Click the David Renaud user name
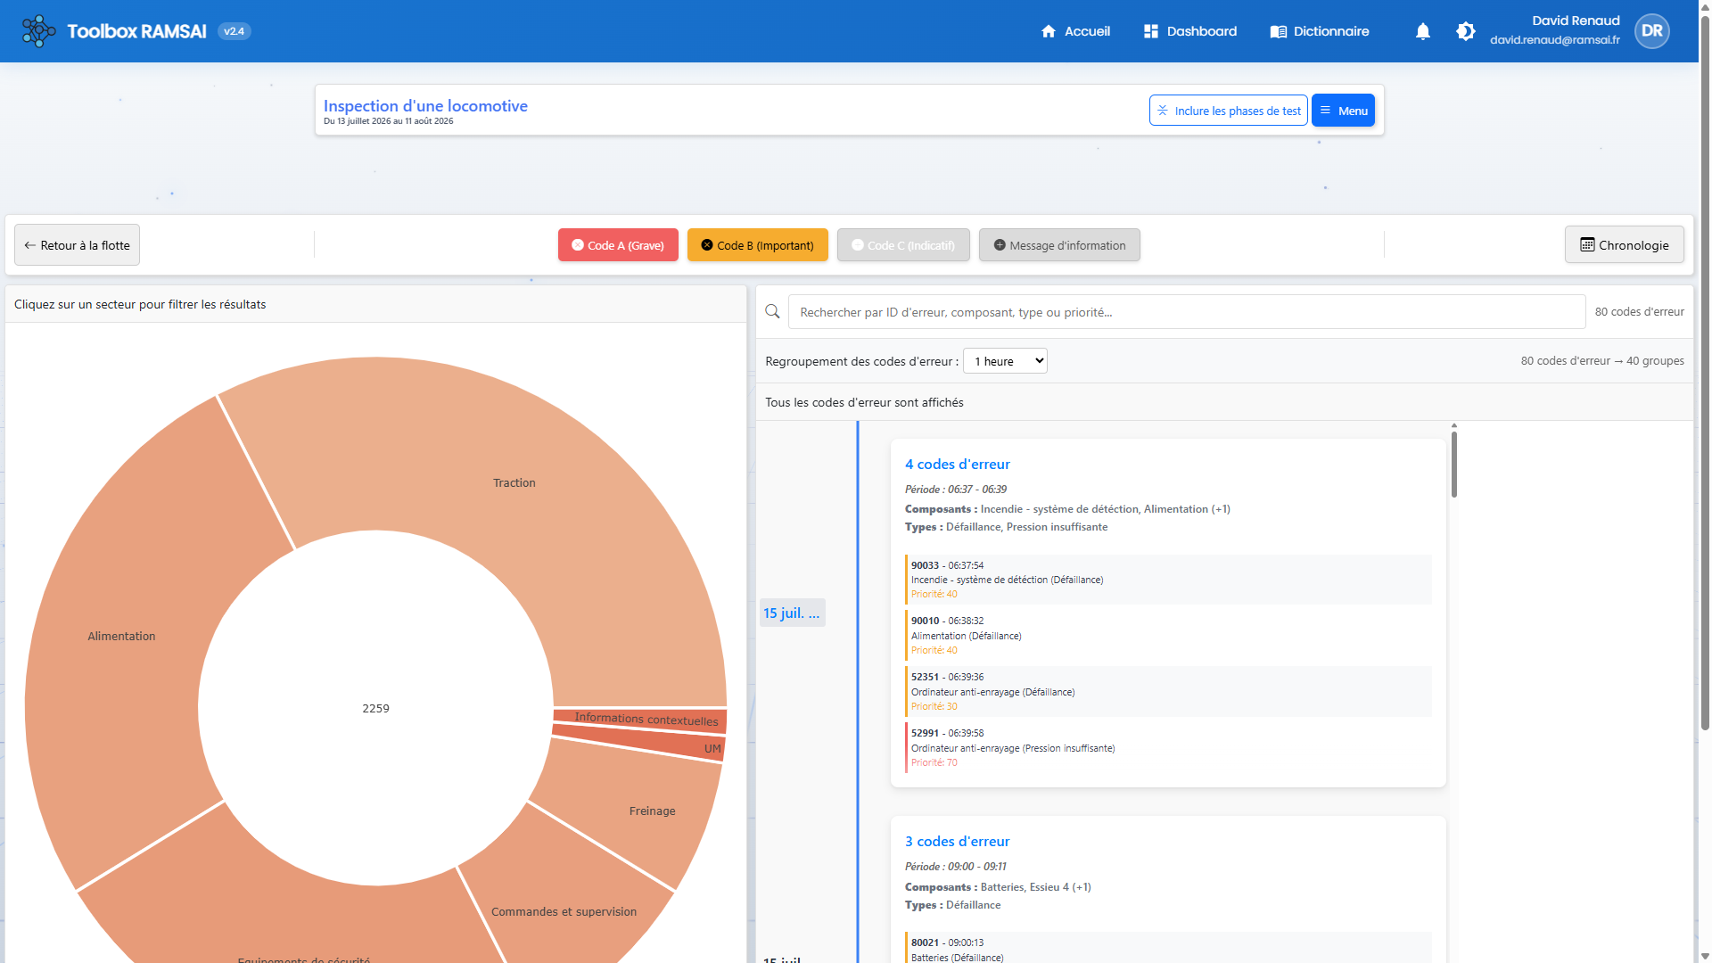The width and height of the screenshot is (1712, 963). 1576,21
